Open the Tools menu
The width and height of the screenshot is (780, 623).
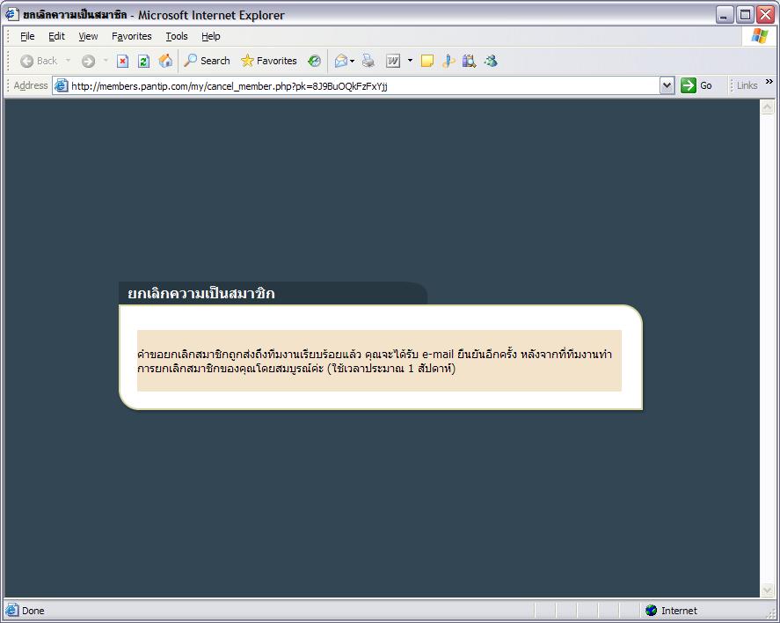coord(177,36)
